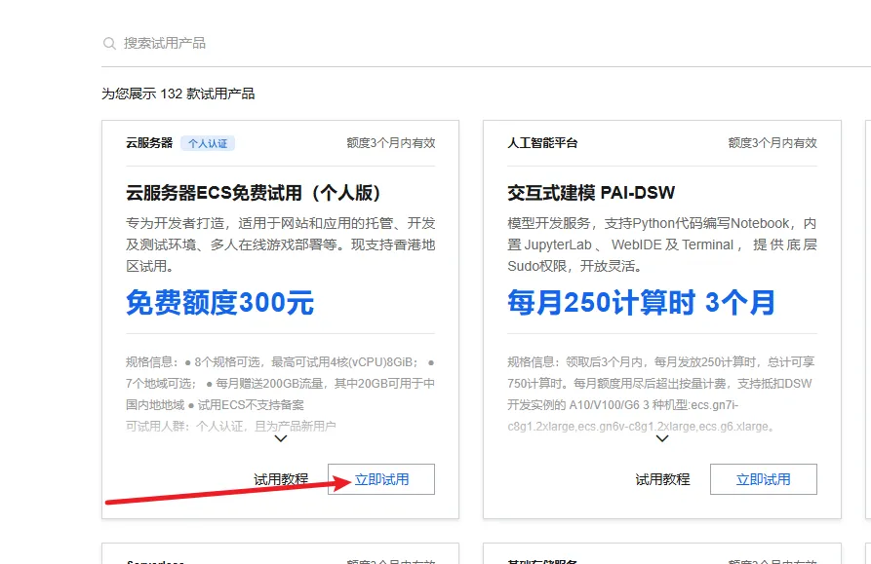Screen dimensions: 871x564
Task: Click the 个人认证 badge
Action: 208,143
